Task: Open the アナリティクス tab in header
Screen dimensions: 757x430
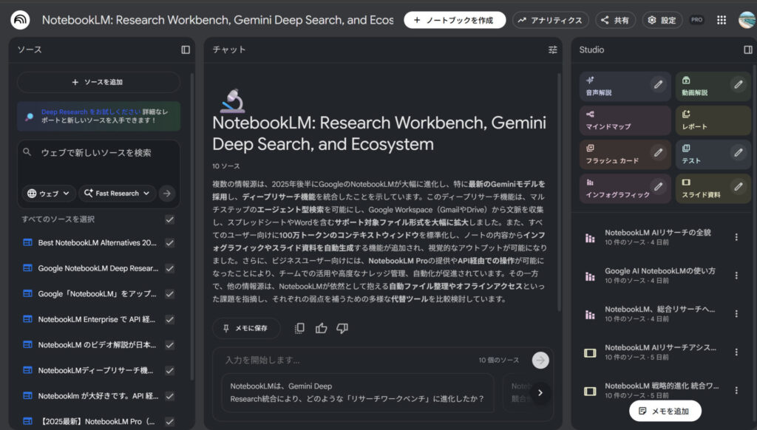Action: [550, 20]
